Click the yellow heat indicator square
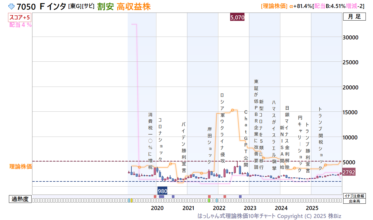The height and width of the screenshot is (220, 373). coord(131,201)
